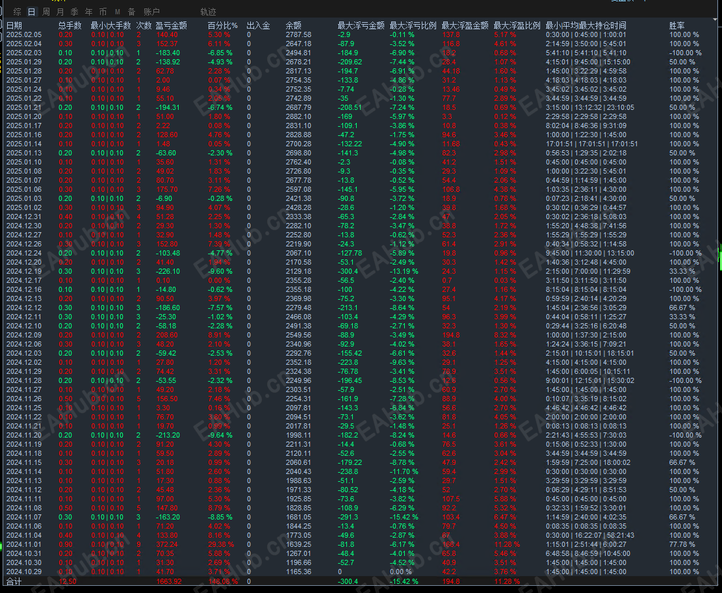This screenshot has width=722, height=593.
Task: Click the 29.38 % percentage cell
Action: pos(221,544)
